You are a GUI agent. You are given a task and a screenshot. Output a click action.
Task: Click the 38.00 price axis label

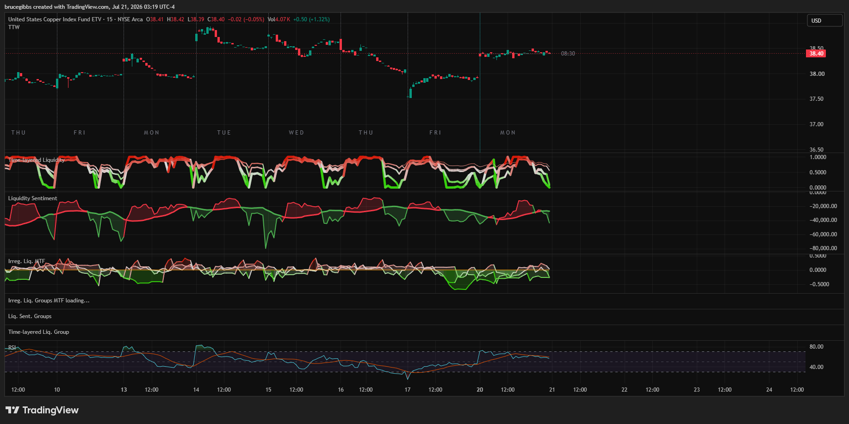pos(817,74)
